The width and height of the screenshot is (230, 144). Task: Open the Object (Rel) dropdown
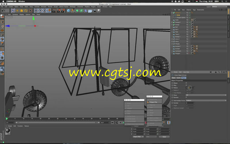138,137
